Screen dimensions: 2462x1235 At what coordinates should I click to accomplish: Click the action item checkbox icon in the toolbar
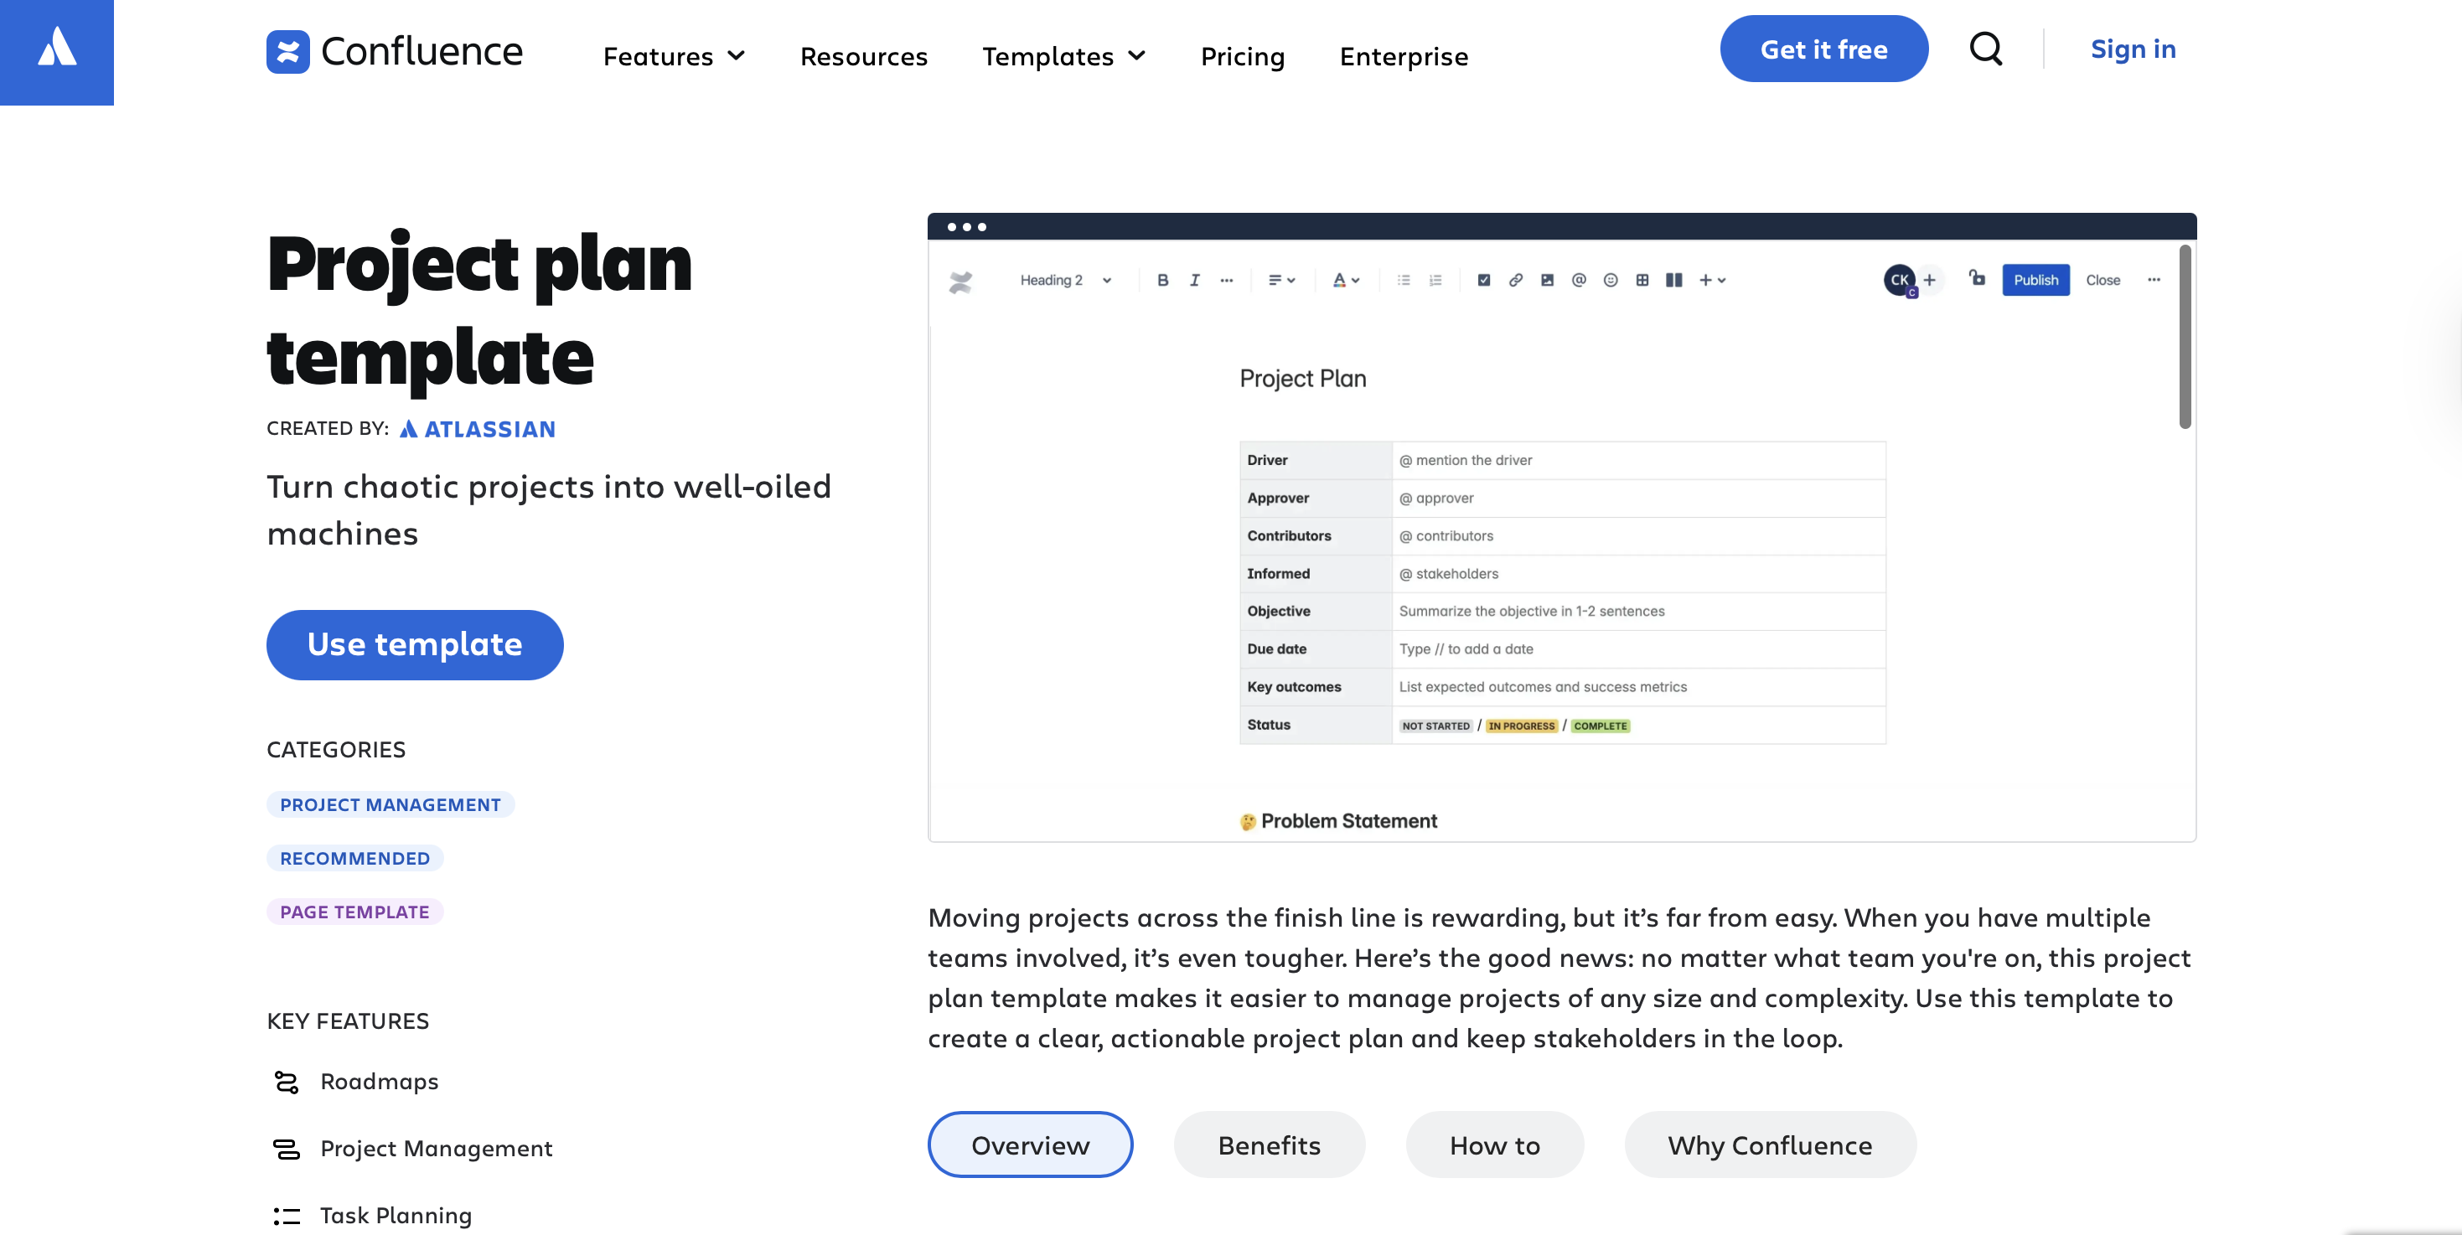pos(1483,280)
